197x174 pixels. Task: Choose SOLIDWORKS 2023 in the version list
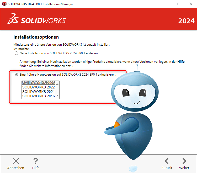(39, 83)
